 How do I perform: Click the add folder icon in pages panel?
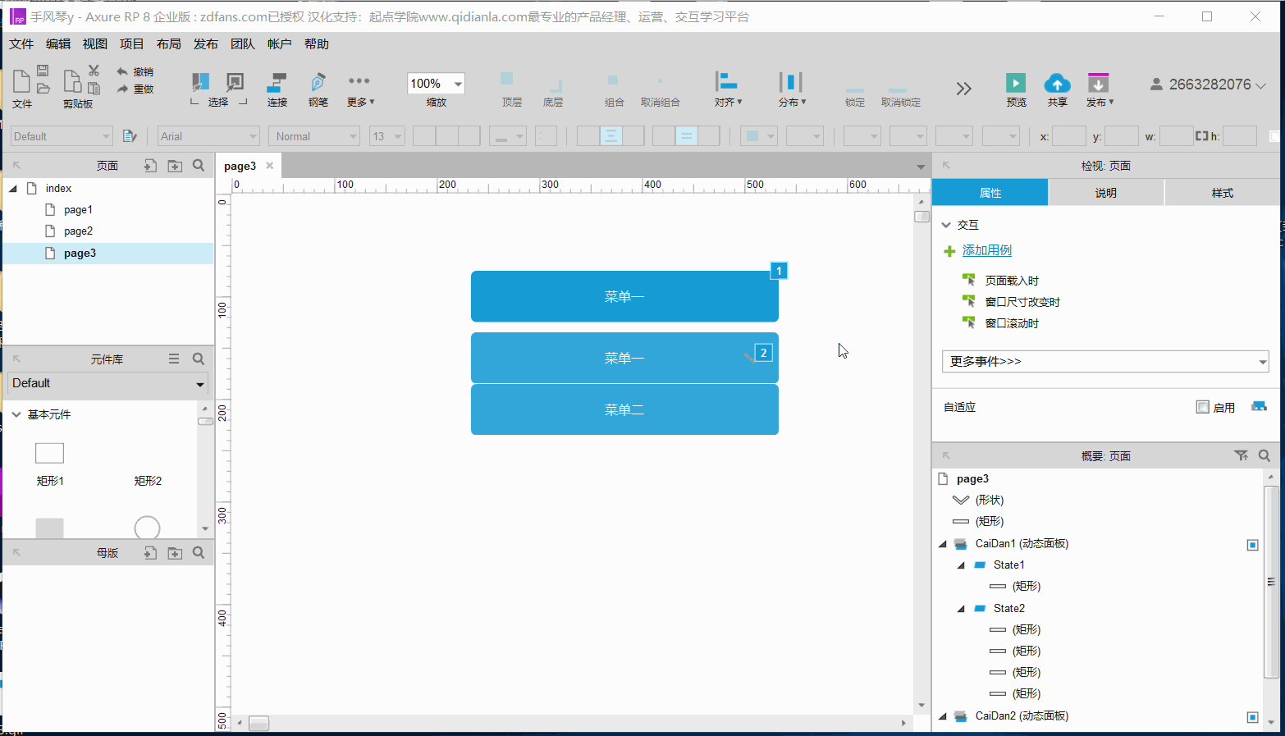175,166
